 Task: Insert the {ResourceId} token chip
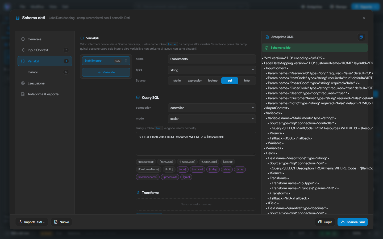point(146,162)
